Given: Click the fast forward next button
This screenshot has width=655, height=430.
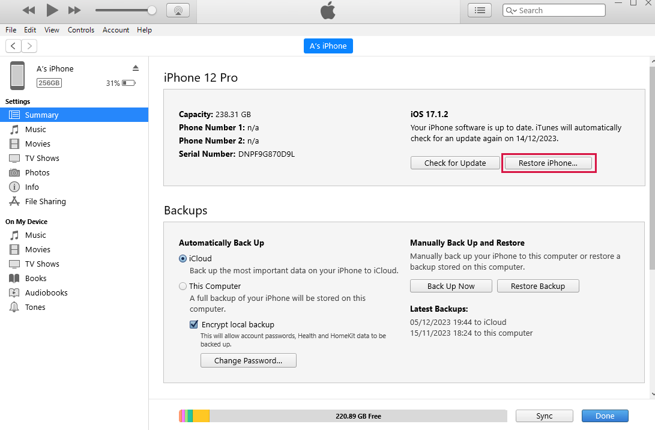Looking at the screenshot, I should pyautogui.click(x=74, y=10).
